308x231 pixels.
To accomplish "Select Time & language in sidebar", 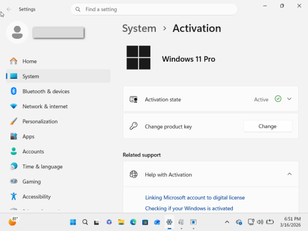I will [x=58, y=166].
